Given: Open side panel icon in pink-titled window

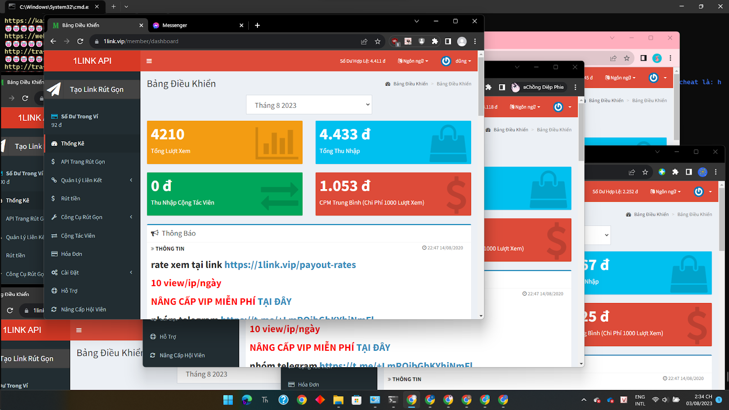Looking at the screenshot, I should click(643, 58).
